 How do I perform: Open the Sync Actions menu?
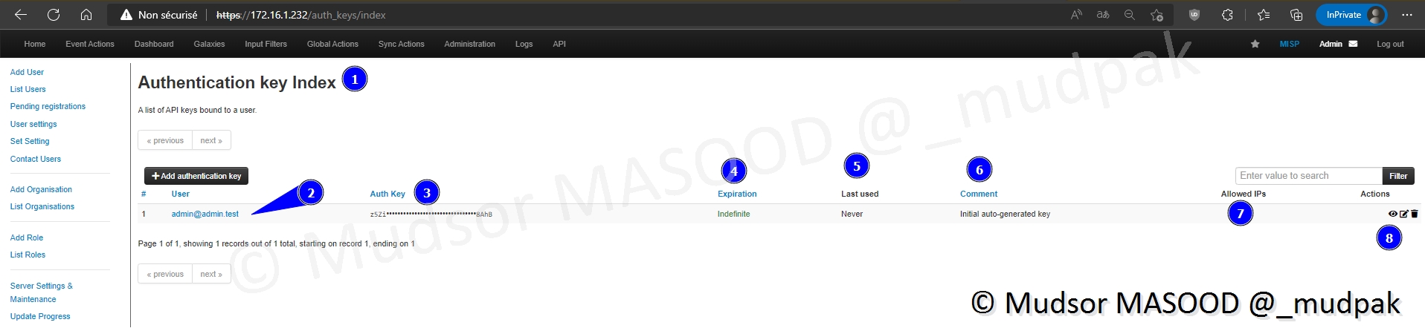[401, 44]
